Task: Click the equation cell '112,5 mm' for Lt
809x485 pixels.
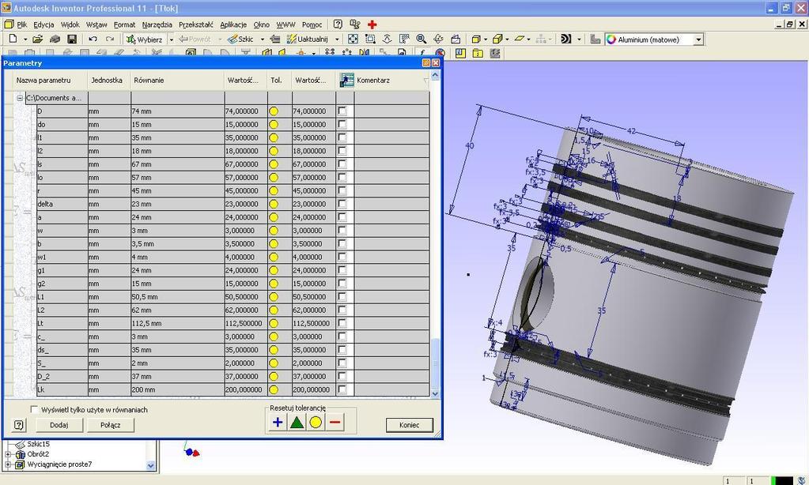Action: [x=177, y=323]
